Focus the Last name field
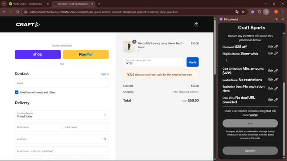The width and height of the screenshot is (287, 161). click(86, 127)
